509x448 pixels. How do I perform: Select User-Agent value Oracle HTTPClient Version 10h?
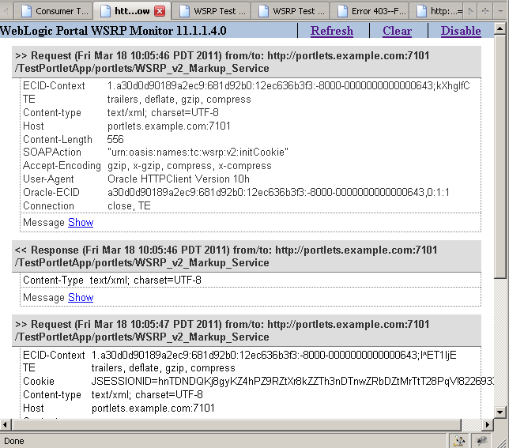click(179, 179)
